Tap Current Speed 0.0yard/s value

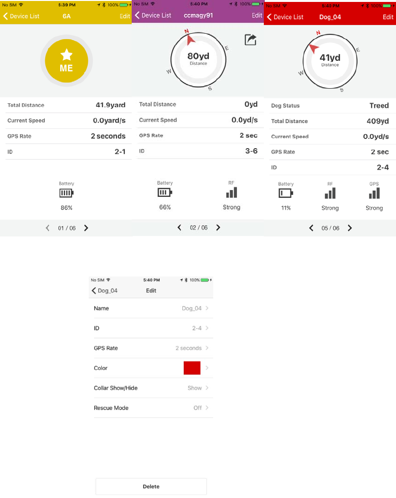click(109, 120)
